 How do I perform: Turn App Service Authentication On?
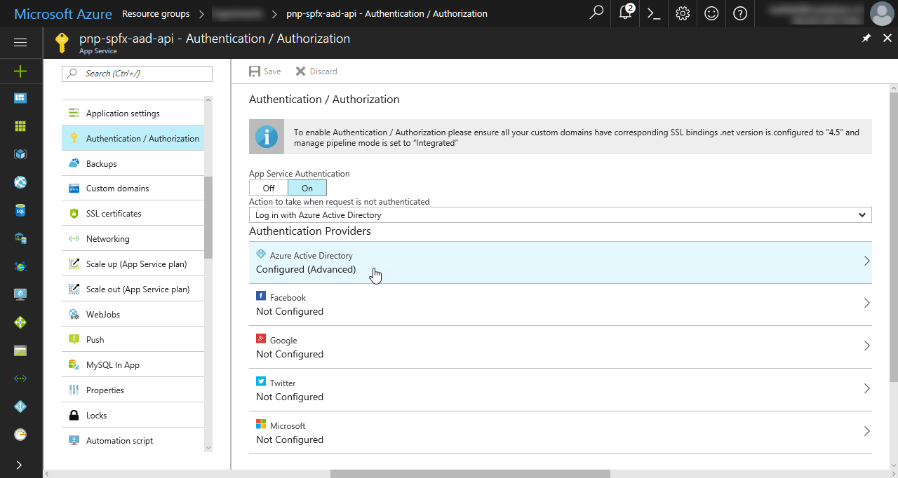tap(307, 188)
